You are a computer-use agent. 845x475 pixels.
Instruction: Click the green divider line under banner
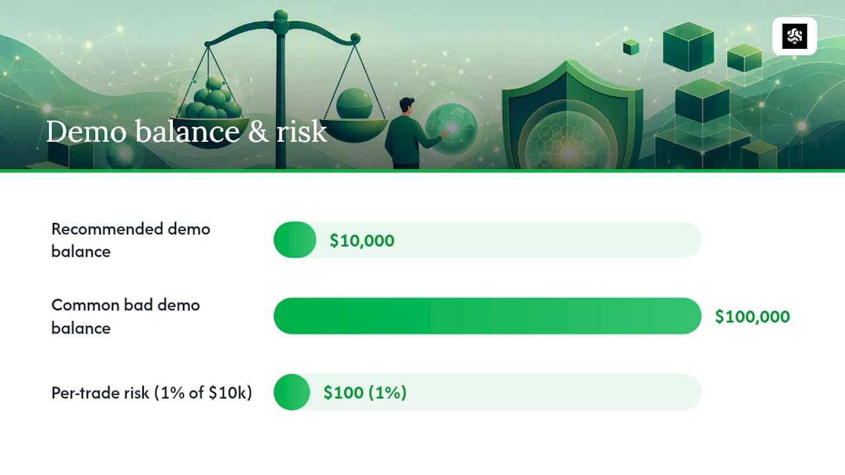pos(422,171)
